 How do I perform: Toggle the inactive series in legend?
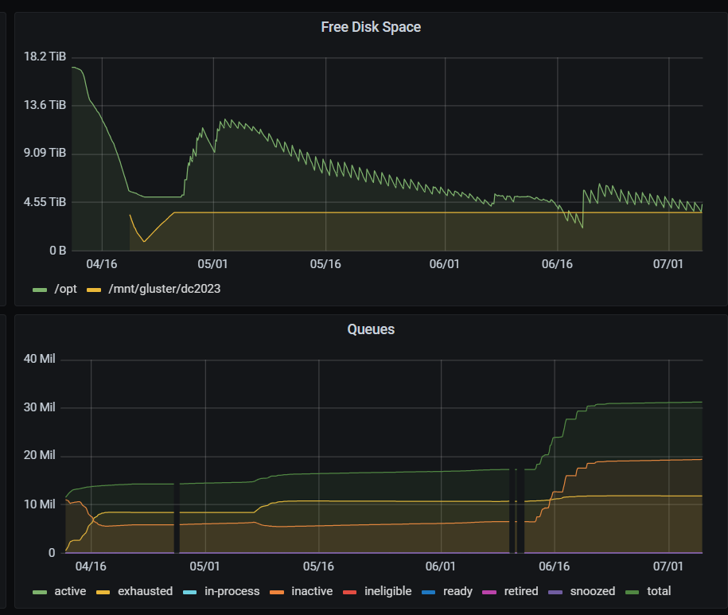coord(312,591)
